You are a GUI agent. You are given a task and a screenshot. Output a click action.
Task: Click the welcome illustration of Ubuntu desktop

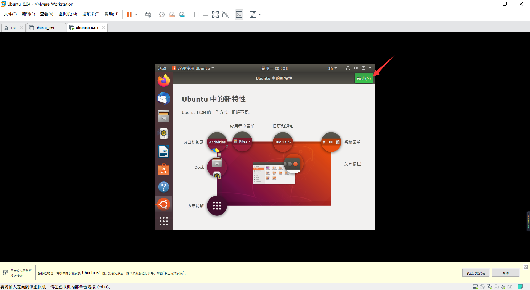[274, 173]
